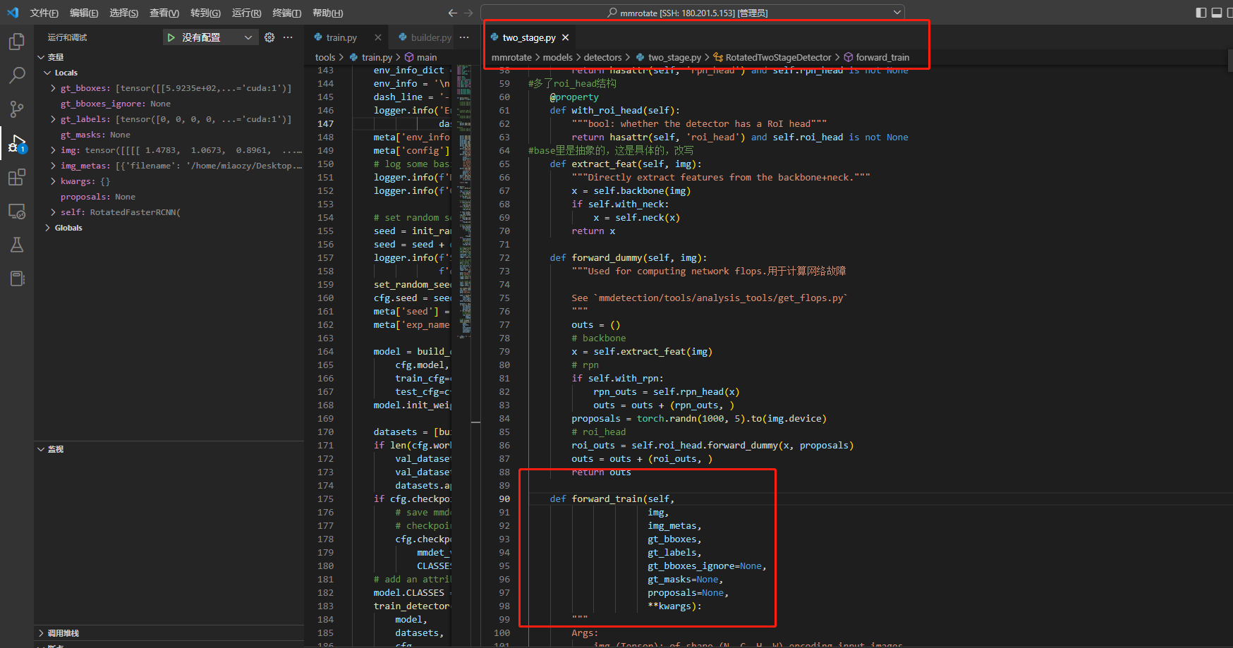This screenshot has width=1233, height=648.
Task: Open Source Control view icon
Action: pyautogui.click(x=17, y=109)
